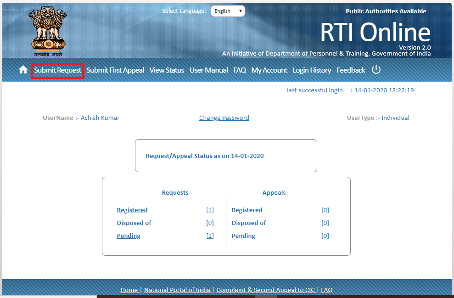Image resolution: width=454 pixels, height=298 pixels.
Task: Open Complaint & Second Appeal to CIC
Action: [265, 290]
